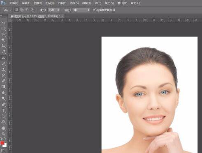Click the red foreground color swatch
The height and width of the screenshot is (153, 202).
click(2, 143)
